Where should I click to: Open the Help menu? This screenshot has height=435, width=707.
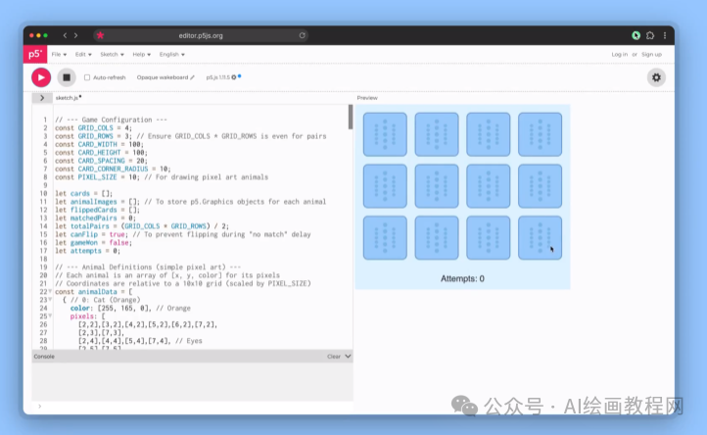tap(142, 54)
